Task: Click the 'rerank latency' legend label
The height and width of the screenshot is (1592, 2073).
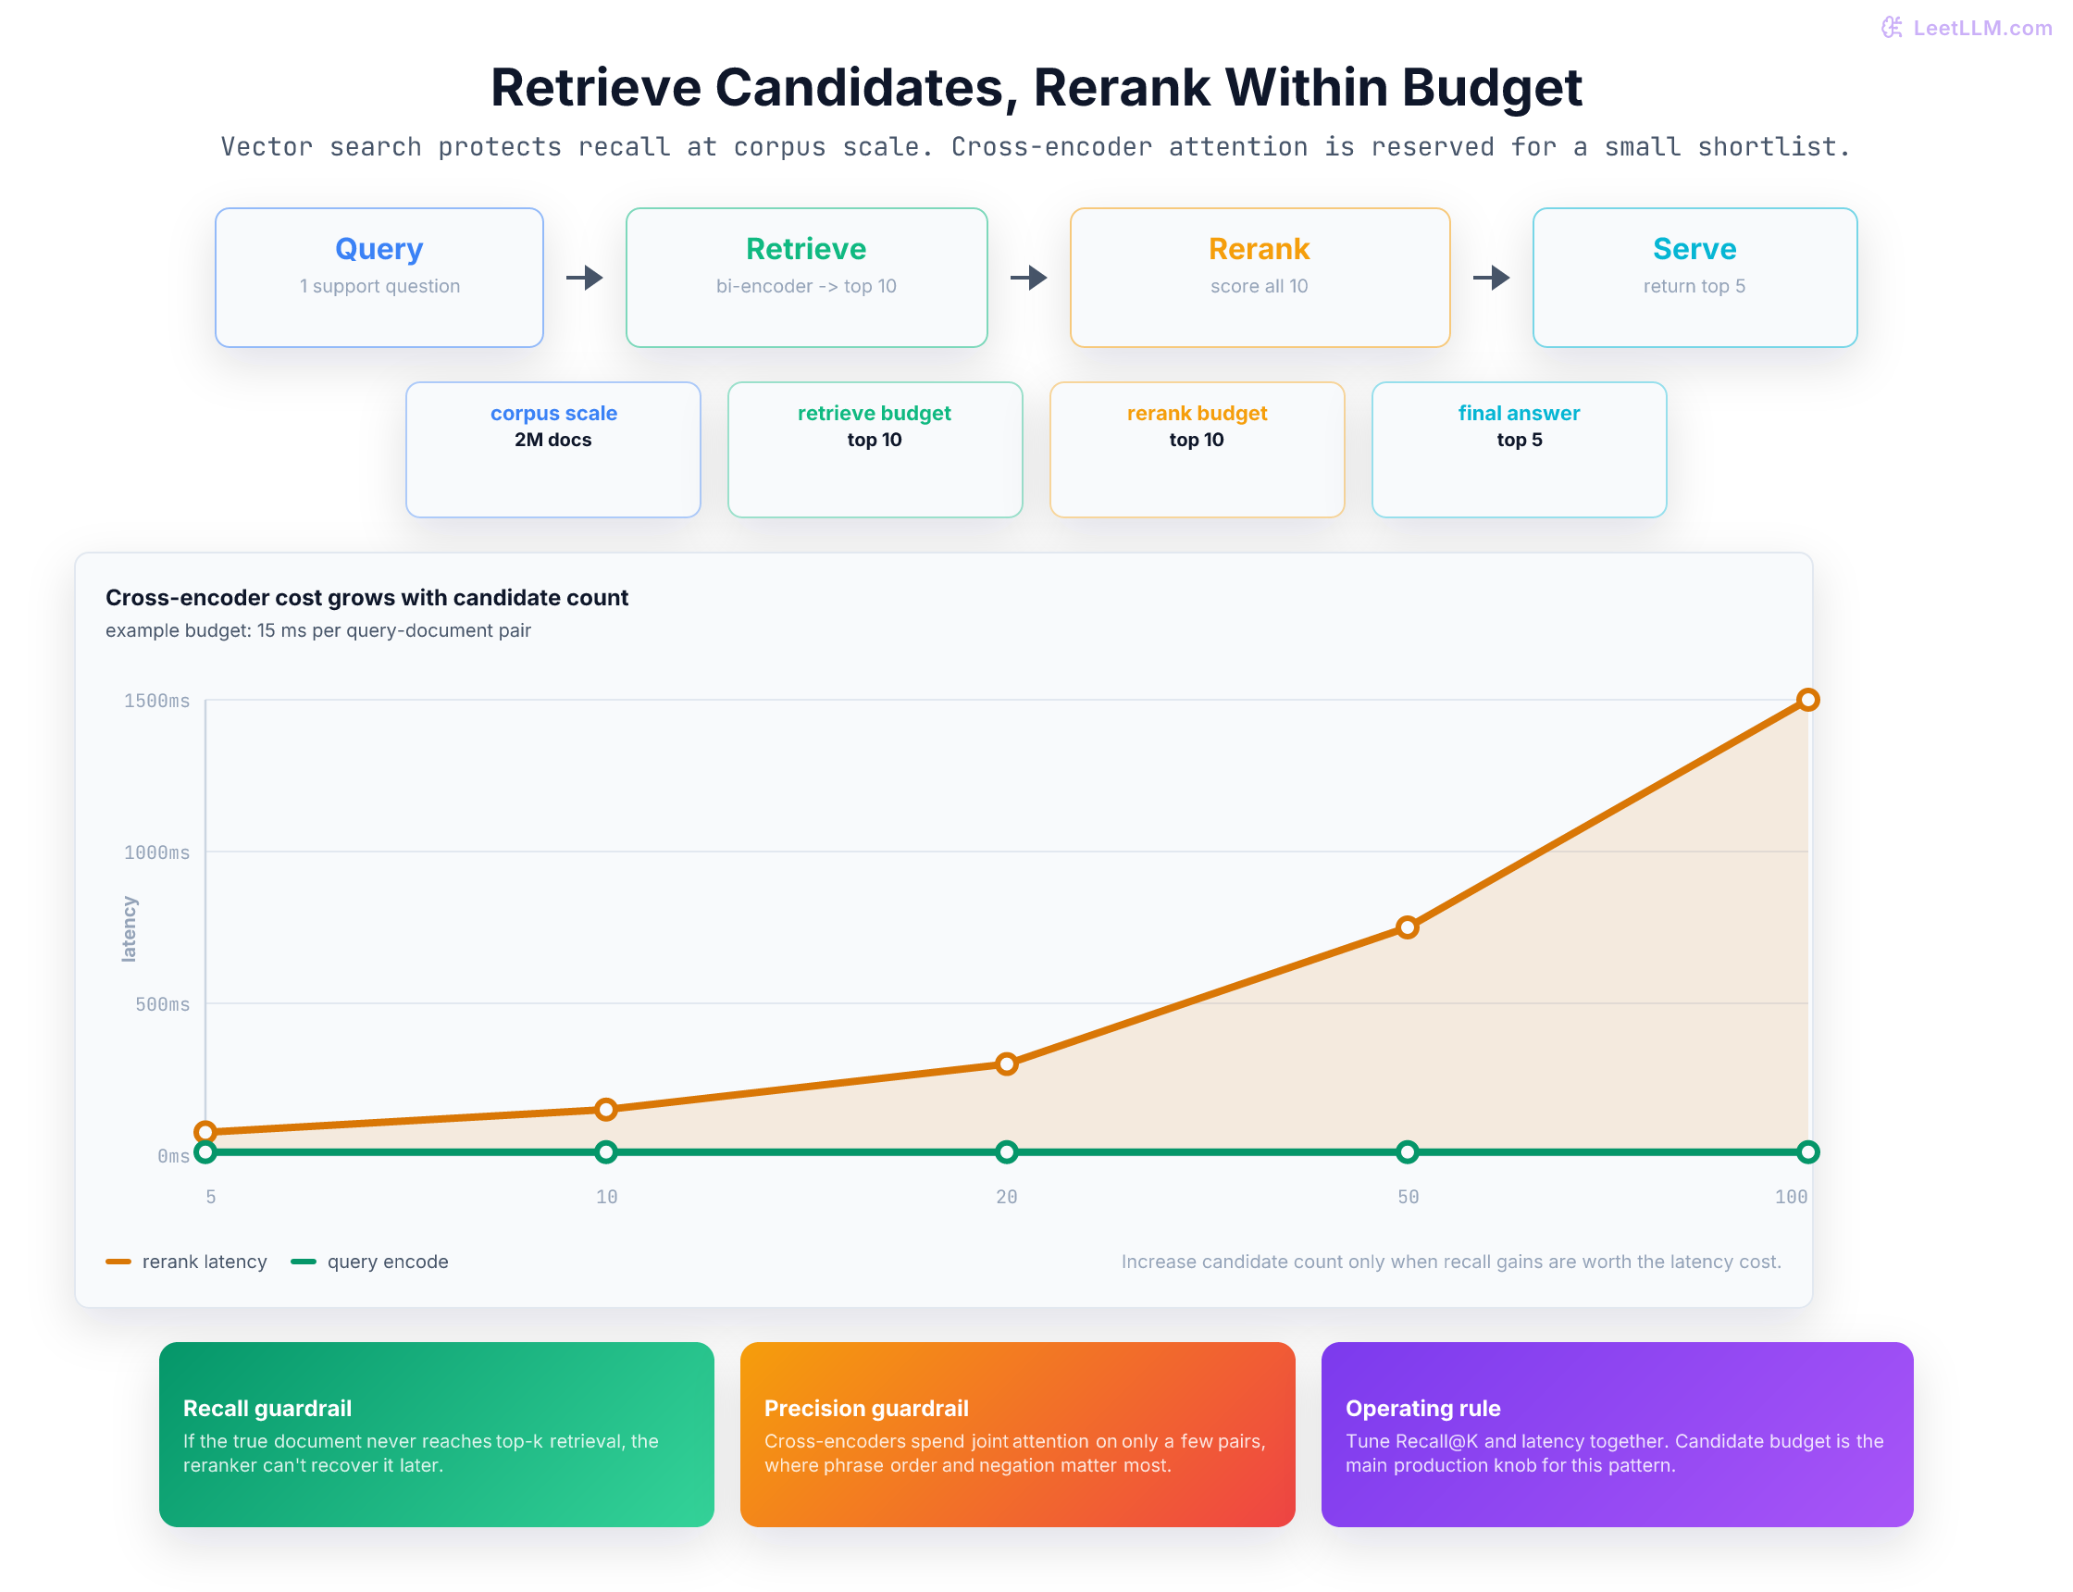Action: [205, 1262]
